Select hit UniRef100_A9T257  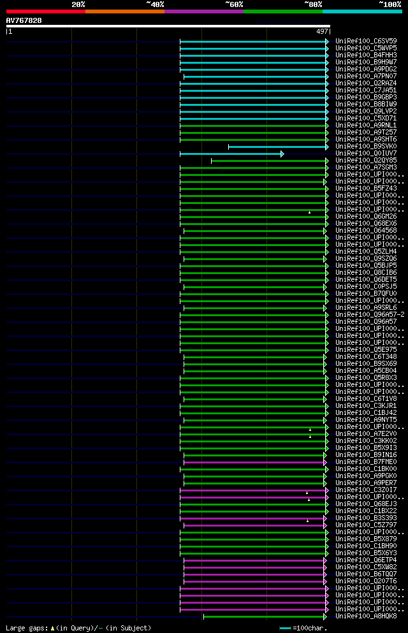coord(366,133)
